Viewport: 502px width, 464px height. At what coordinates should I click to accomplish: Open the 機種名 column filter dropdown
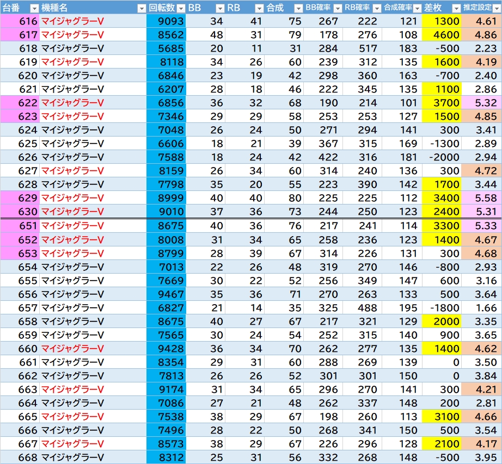[140, 8]
